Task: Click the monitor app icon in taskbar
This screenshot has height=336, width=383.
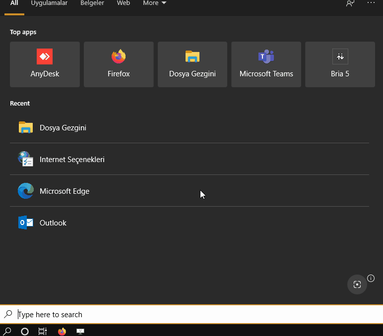Action: point(80,331)
